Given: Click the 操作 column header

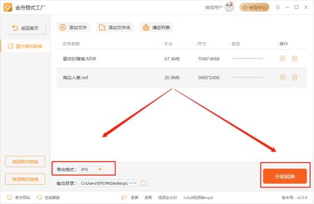Looking at the screenshot, I should 283,44.
